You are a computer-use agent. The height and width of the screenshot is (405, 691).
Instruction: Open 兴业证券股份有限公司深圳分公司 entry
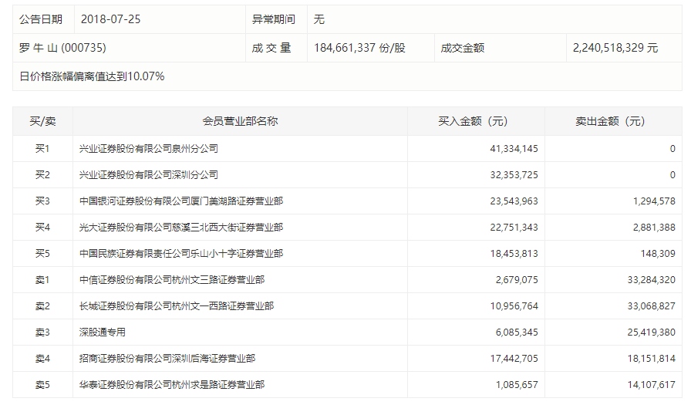149,175
